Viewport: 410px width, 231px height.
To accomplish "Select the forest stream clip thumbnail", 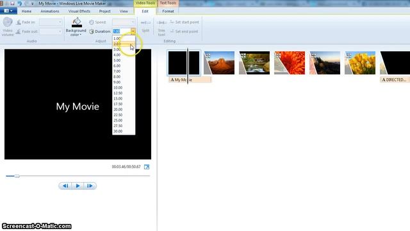I will 254,63.
